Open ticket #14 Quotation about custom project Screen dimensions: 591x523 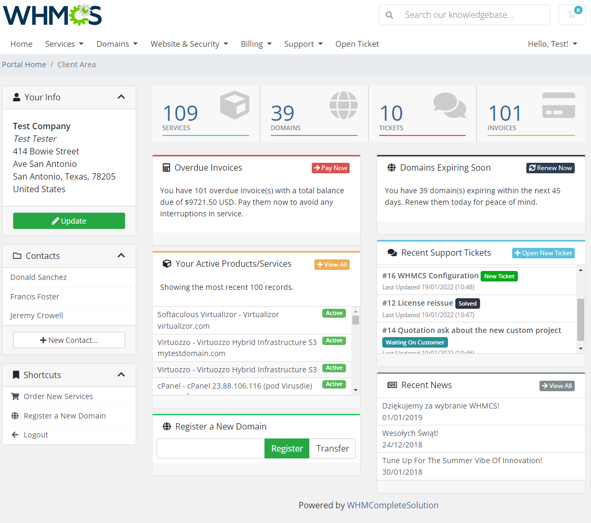(477, 338)
